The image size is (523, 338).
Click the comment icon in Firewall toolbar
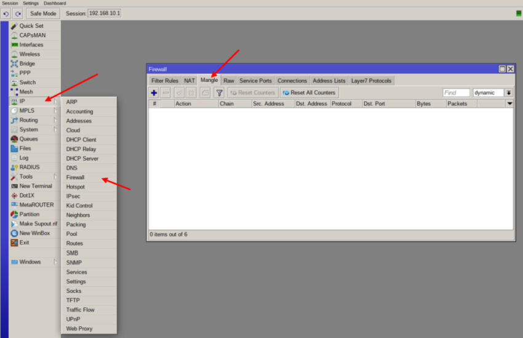click(205, 93)
